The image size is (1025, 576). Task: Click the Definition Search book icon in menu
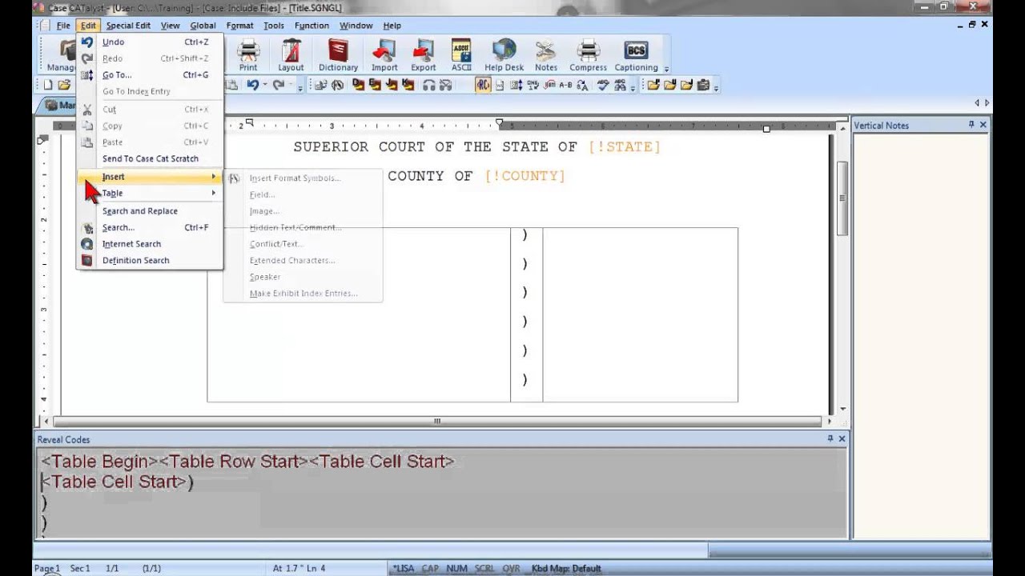click(x=87, y=260)
